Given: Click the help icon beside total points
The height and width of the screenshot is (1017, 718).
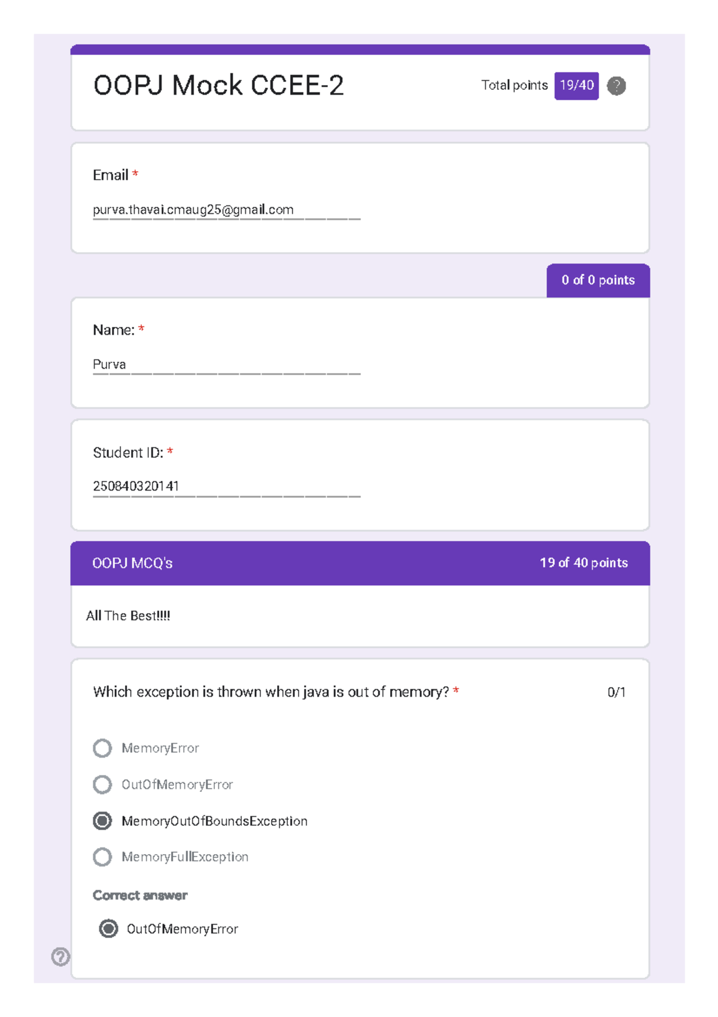Looking at the screenshot, I should pyautogui.click(x=616, y=86).
